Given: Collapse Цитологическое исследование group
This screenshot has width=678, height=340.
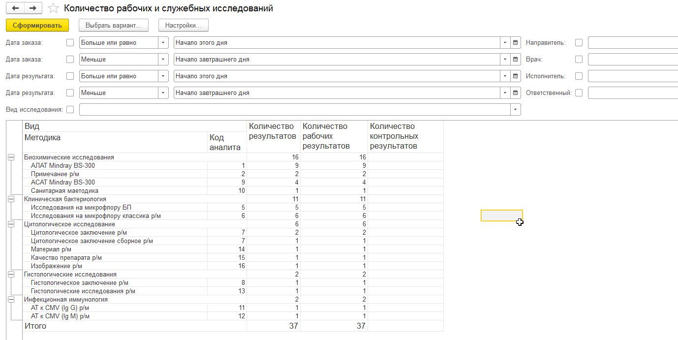Looking at the screenshot, I should [10, 224].
